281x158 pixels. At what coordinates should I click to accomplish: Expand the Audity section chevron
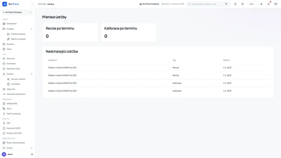[x=32, y=148]
